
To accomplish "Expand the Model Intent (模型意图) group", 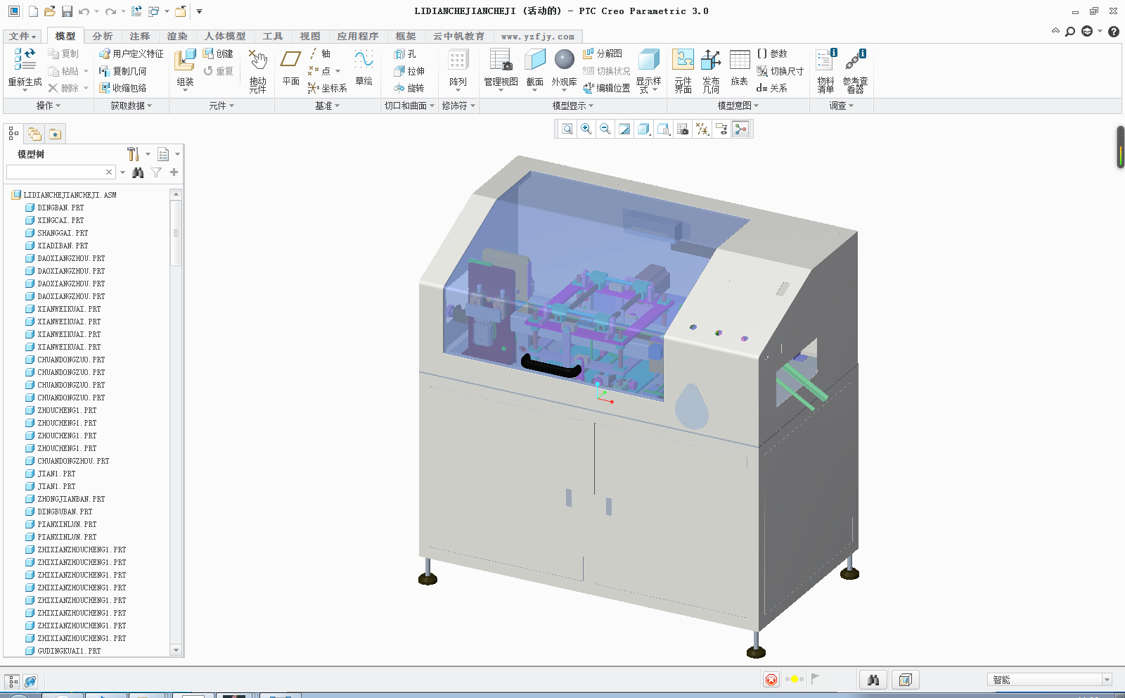I will (x=738, y=106).
